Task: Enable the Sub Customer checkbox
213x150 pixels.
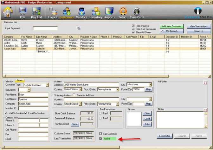Action: (101, 134)
